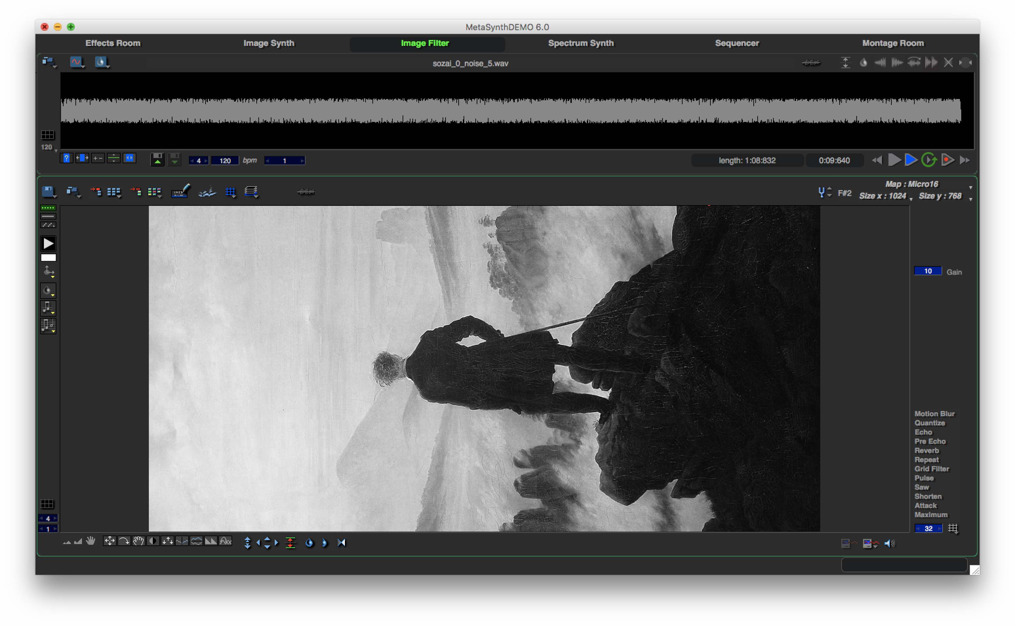1015x626 pixels.
Task: Click the green loop play button
Action: point(929,160)
